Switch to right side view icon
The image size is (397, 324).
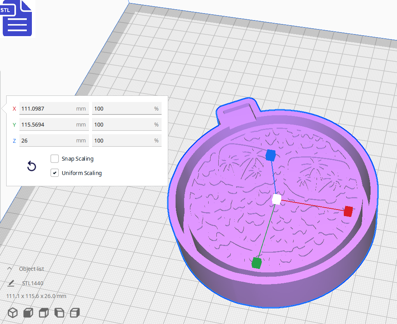pyautogui.click(x=74, y=312)
